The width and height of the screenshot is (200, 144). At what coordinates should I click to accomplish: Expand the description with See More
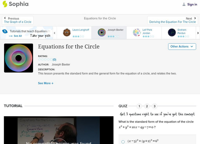pos(46,83)
